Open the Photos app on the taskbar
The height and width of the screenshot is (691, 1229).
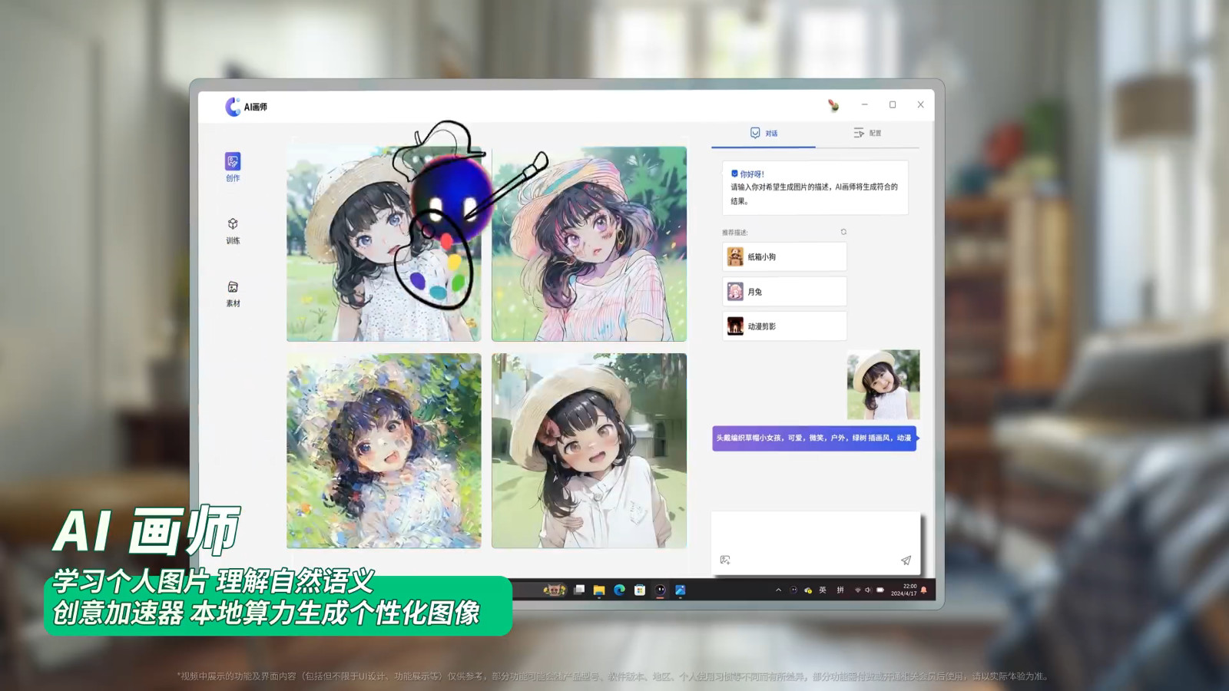coord(680,590)
